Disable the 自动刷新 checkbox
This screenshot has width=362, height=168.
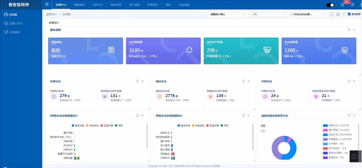(349, 13)
